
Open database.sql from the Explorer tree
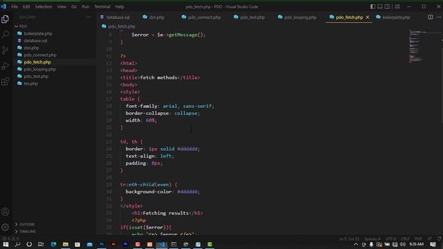[35, 41]
